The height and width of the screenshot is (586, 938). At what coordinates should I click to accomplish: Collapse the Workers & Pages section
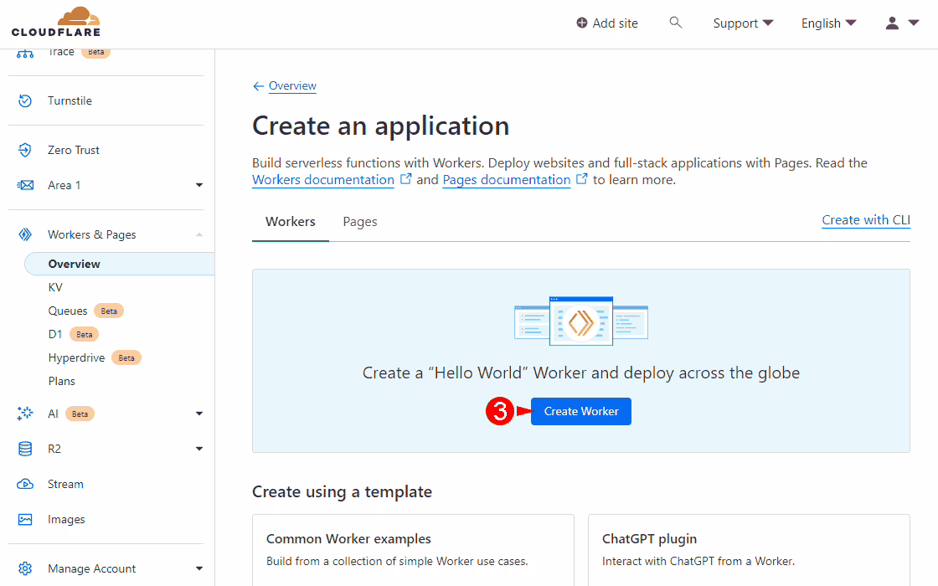pos(199,234)
